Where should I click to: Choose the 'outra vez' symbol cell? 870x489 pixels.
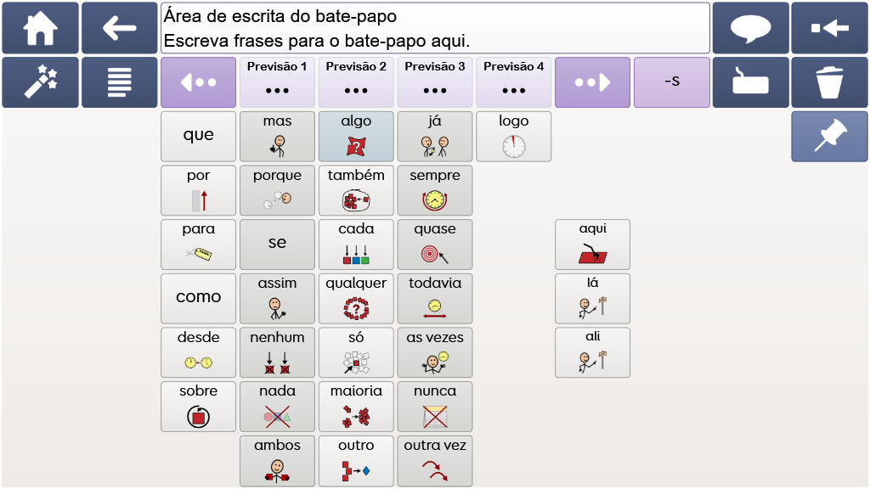point(435,461)
